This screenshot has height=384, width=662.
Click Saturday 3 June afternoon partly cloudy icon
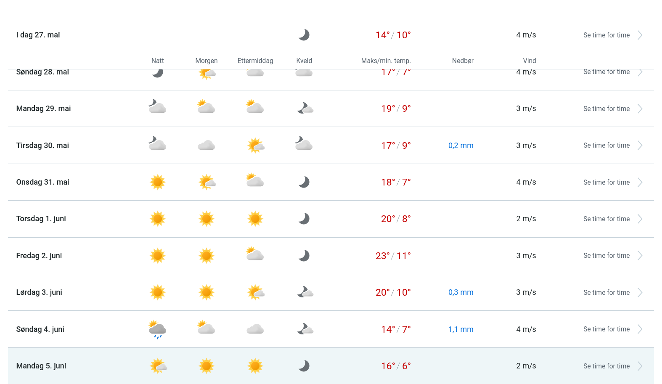click(256, 292)
